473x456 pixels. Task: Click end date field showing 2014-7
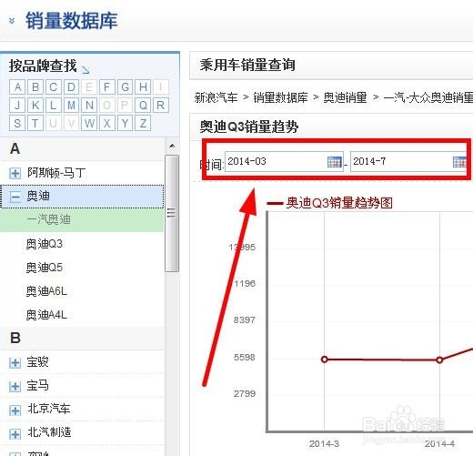coord(409,161)
